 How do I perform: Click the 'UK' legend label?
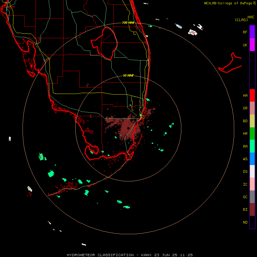tap(245, 45)
